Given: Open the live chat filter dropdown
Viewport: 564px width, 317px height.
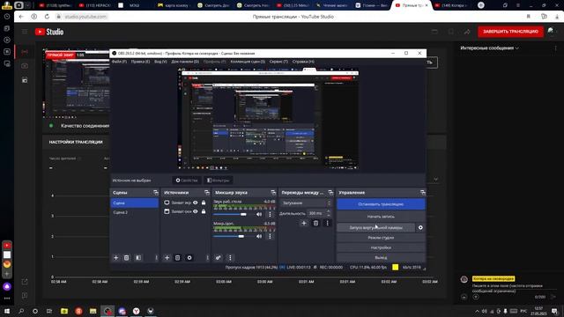Looking at the screenshot, I should click(490, 48).
